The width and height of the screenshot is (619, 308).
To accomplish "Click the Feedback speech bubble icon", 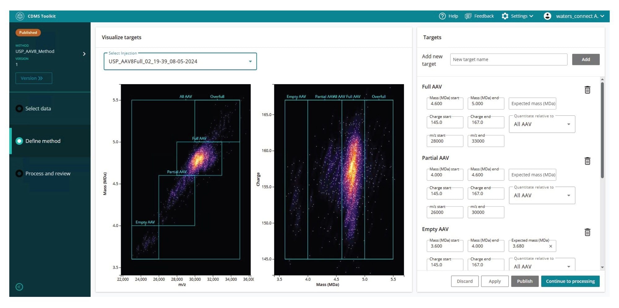I will [x=468, y=16].
